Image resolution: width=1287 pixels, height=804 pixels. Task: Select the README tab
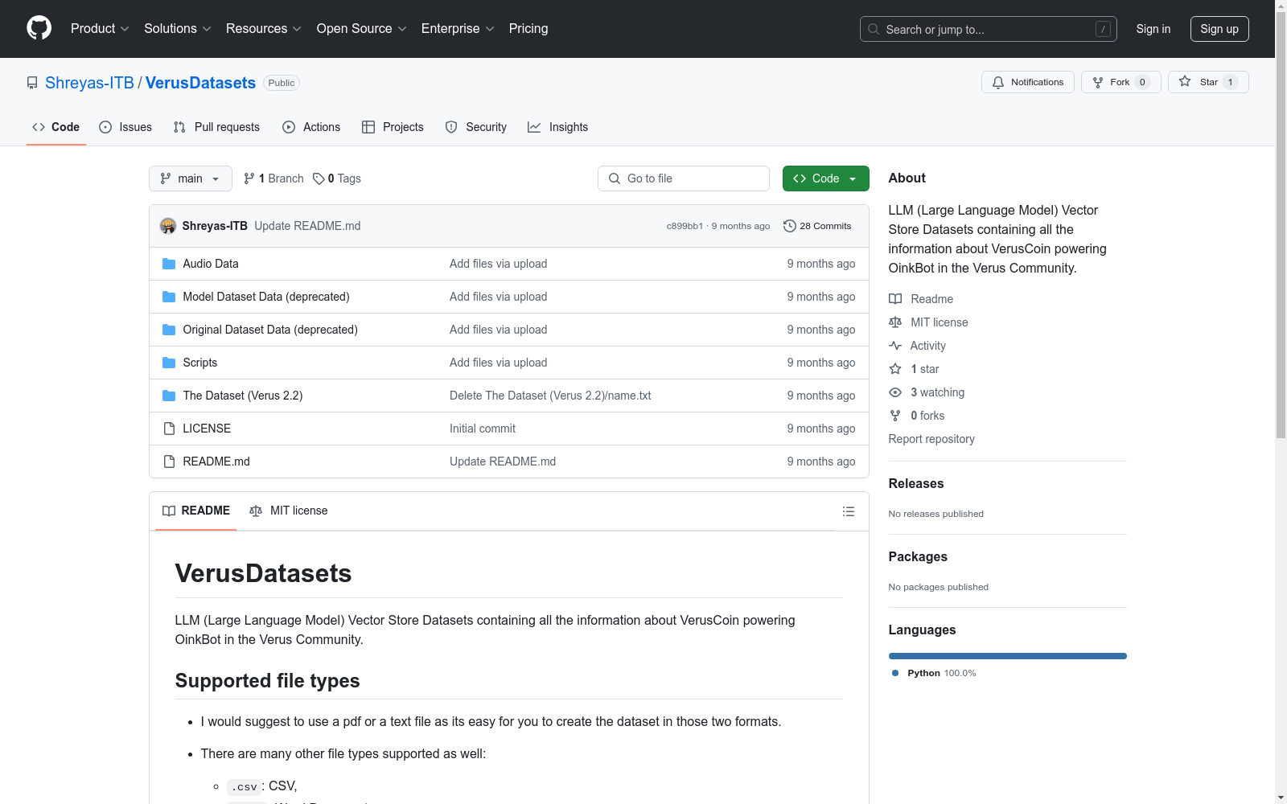196,511
